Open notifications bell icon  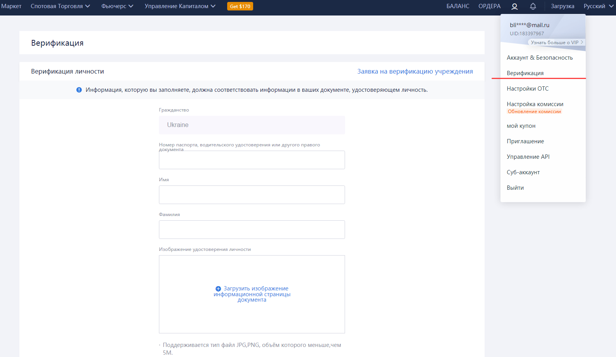coord(533,6)
